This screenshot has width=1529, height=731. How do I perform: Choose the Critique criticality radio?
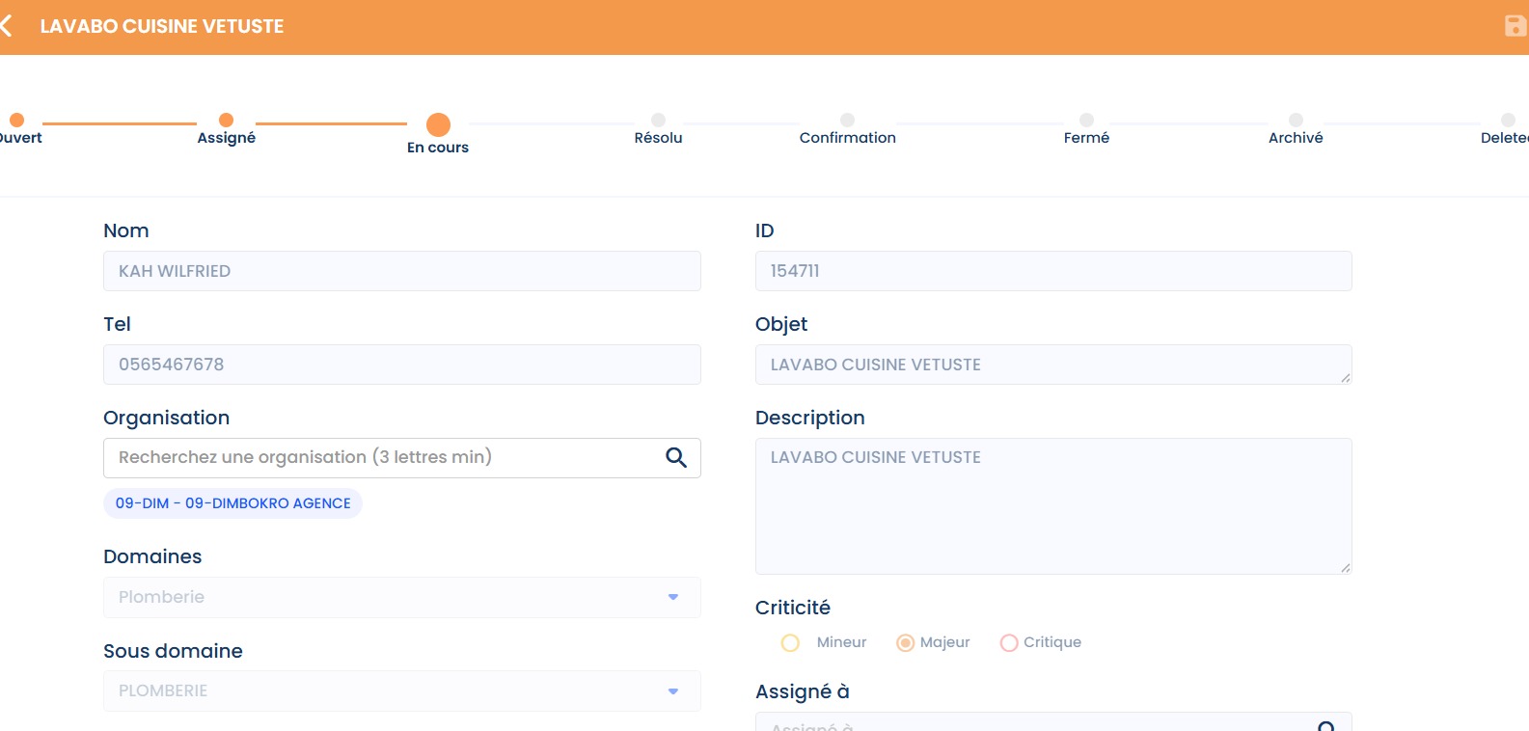pyautogui.click(x=1009, y=643)
